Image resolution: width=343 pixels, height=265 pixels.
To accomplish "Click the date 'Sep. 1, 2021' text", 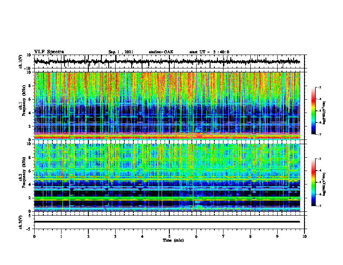I will [121, 52].
